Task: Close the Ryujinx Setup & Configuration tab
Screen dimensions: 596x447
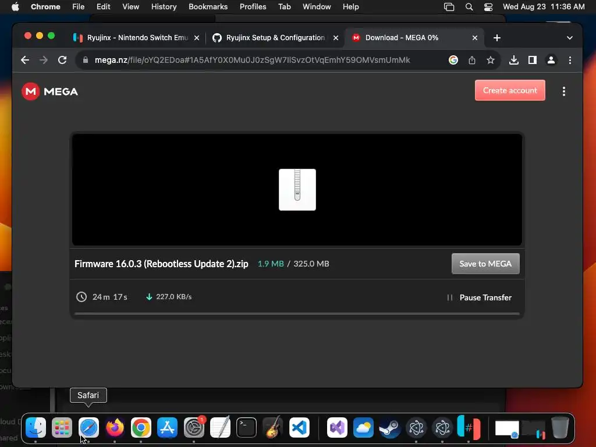Action: (336, 38)
